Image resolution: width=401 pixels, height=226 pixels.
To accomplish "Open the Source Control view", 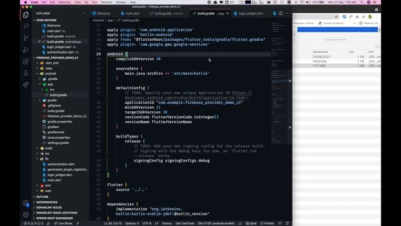I will [26, 38].
